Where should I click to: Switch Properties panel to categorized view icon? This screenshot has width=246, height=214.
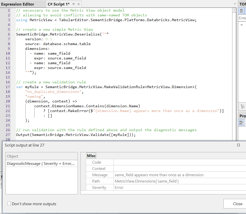[x=241, y=123]
